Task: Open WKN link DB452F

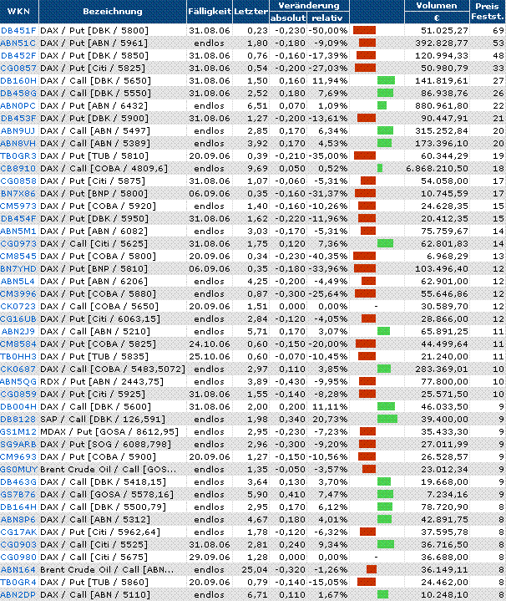Action: pos(18,55)
